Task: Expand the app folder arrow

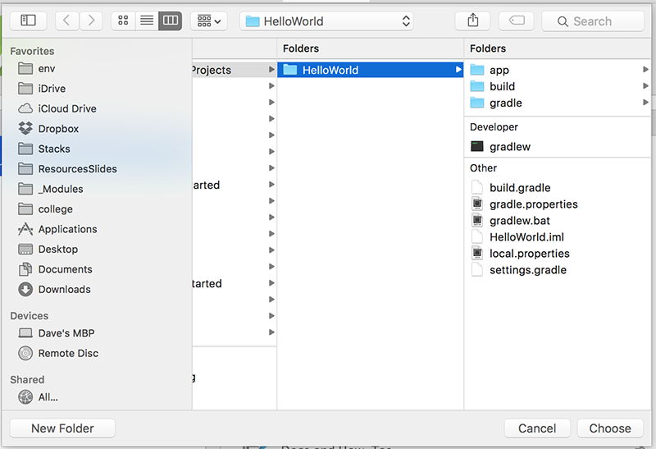Action: tap(645, 70)
